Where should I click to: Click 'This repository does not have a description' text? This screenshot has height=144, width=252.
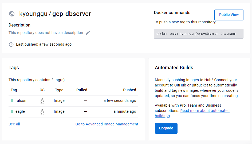tap(46, 33)
